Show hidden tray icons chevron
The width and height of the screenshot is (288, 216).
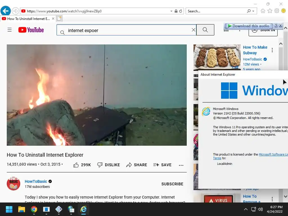[x=246, y=209]
